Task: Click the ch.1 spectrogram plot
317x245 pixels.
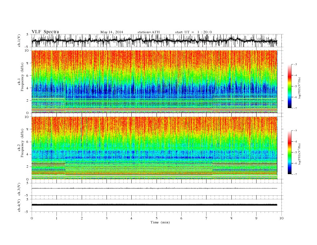Action: 154,82
